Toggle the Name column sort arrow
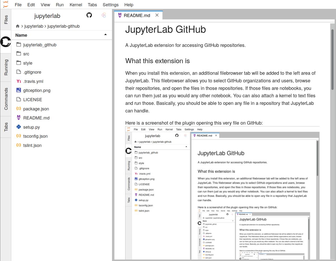Viewport: 336px width, 261px height. tap(105, 35)
